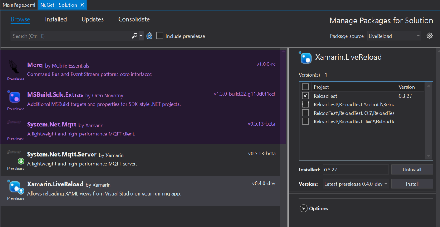Click 'Command Bus and Event Stream' description
Image resolution: width=440 pixels, height=227 pixels.
pyautogui.click(x=89, y=75)
